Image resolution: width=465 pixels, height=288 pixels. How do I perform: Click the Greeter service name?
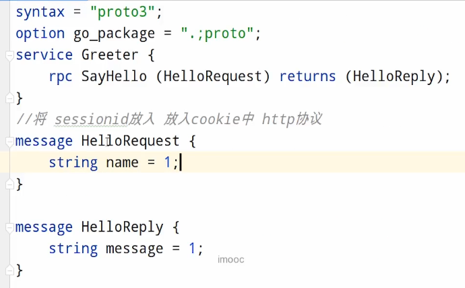pyautogui.click(x=110, y=55)
